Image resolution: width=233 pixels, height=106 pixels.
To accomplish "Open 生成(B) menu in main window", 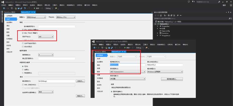I will point(33,5).
